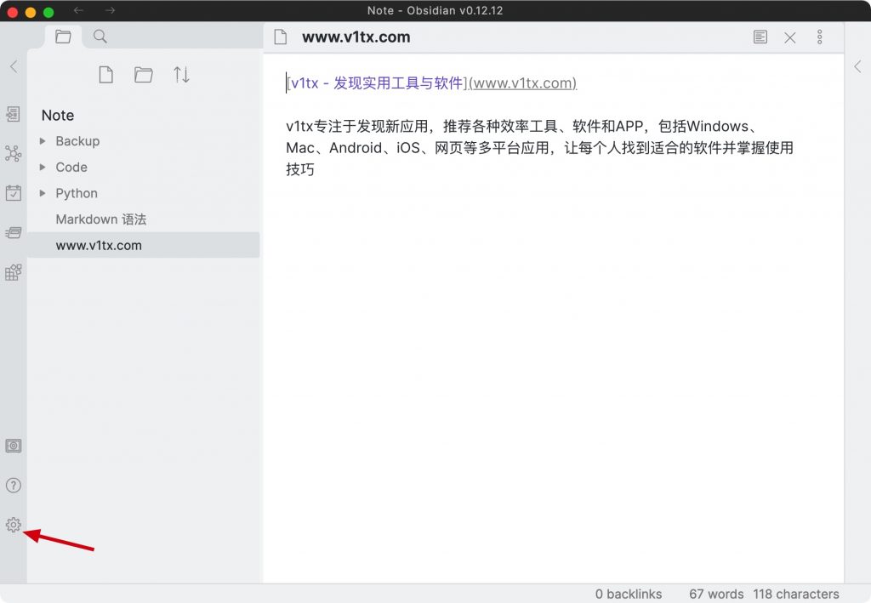Change sort order icon
This screenshot has width=871, height=603.
(x=181, y=74)
